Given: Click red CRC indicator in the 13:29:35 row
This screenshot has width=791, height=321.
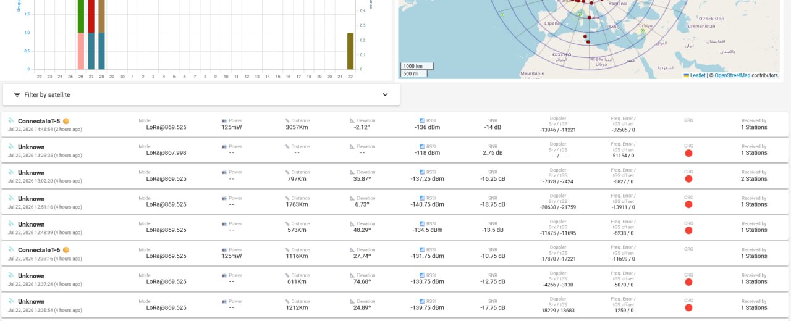Looking at the screenshot, I should point(688,153).
